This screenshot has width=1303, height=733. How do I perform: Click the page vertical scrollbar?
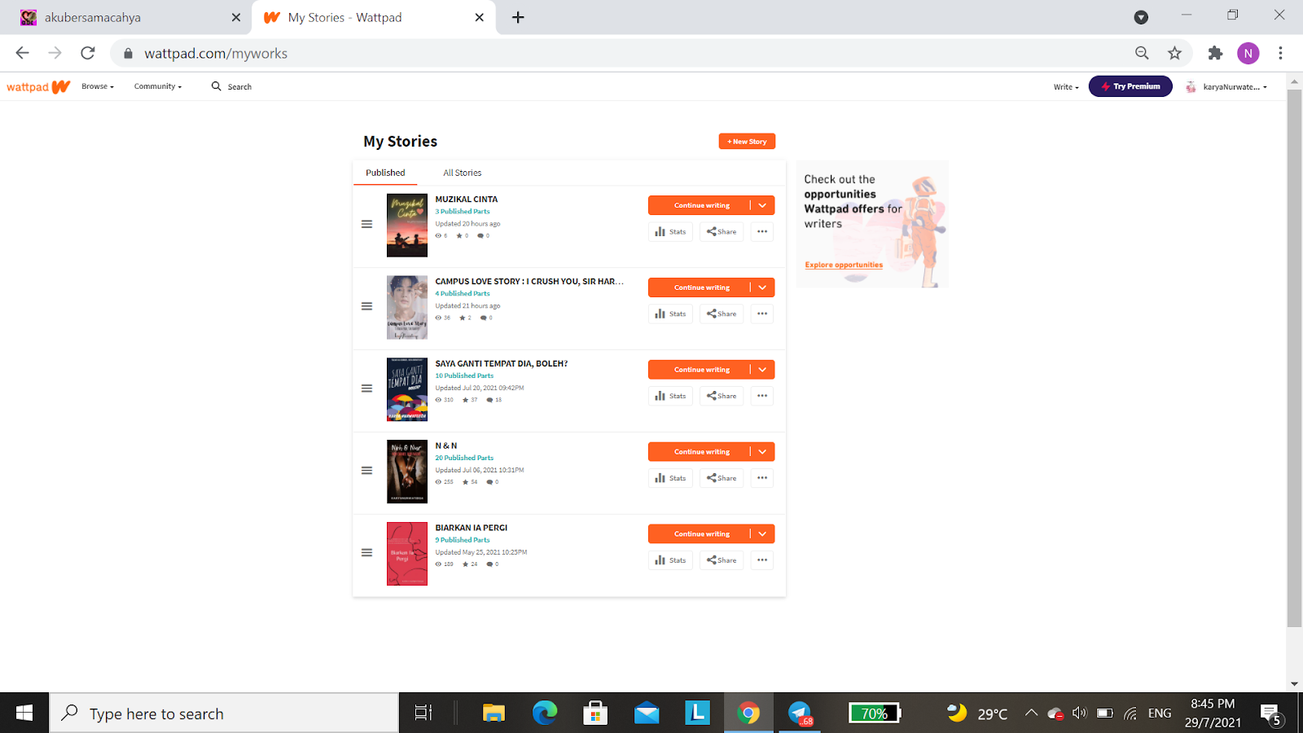click(1294, 358)
